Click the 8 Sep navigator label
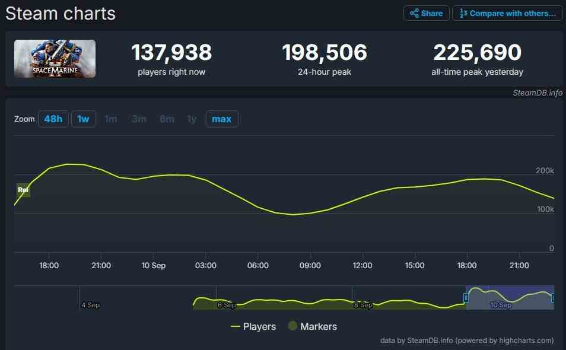This screenshot has height=350, width=566. [363, 306]
